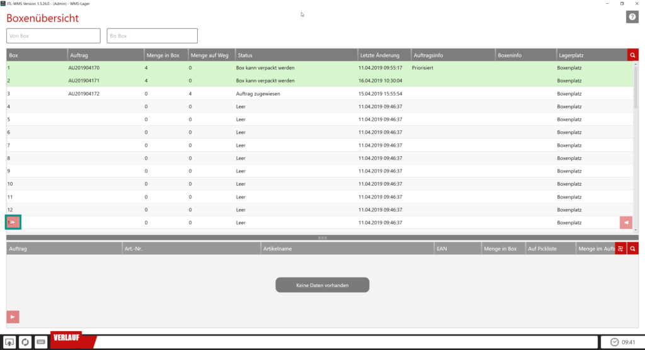Sort by the Status column header
Image resolution: width=645 pixels, height=350 pixels.
coord(295,55)
